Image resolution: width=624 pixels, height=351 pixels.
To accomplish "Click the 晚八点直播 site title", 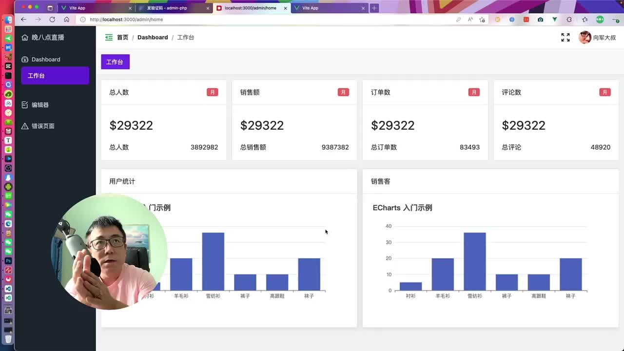I will pos(48,38).
